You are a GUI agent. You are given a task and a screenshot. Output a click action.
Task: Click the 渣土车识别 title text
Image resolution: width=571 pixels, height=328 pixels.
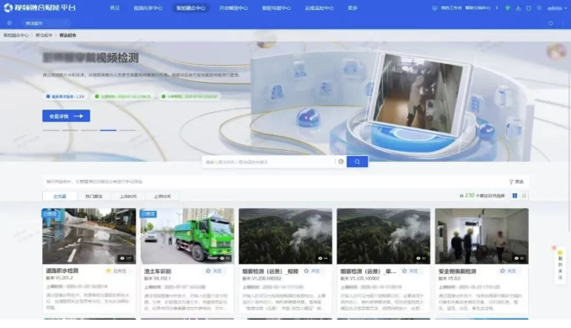(158, 272)
